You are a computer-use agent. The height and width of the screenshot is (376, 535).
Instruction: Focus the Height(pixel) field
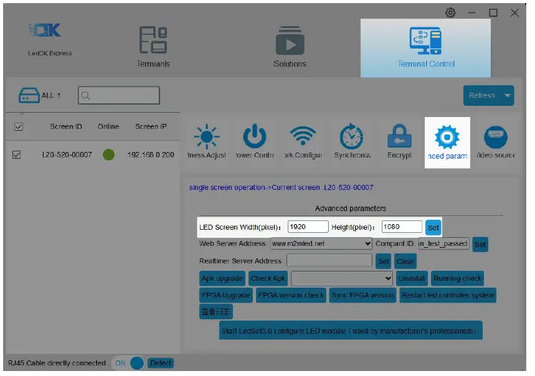click(x=402, y=227)
